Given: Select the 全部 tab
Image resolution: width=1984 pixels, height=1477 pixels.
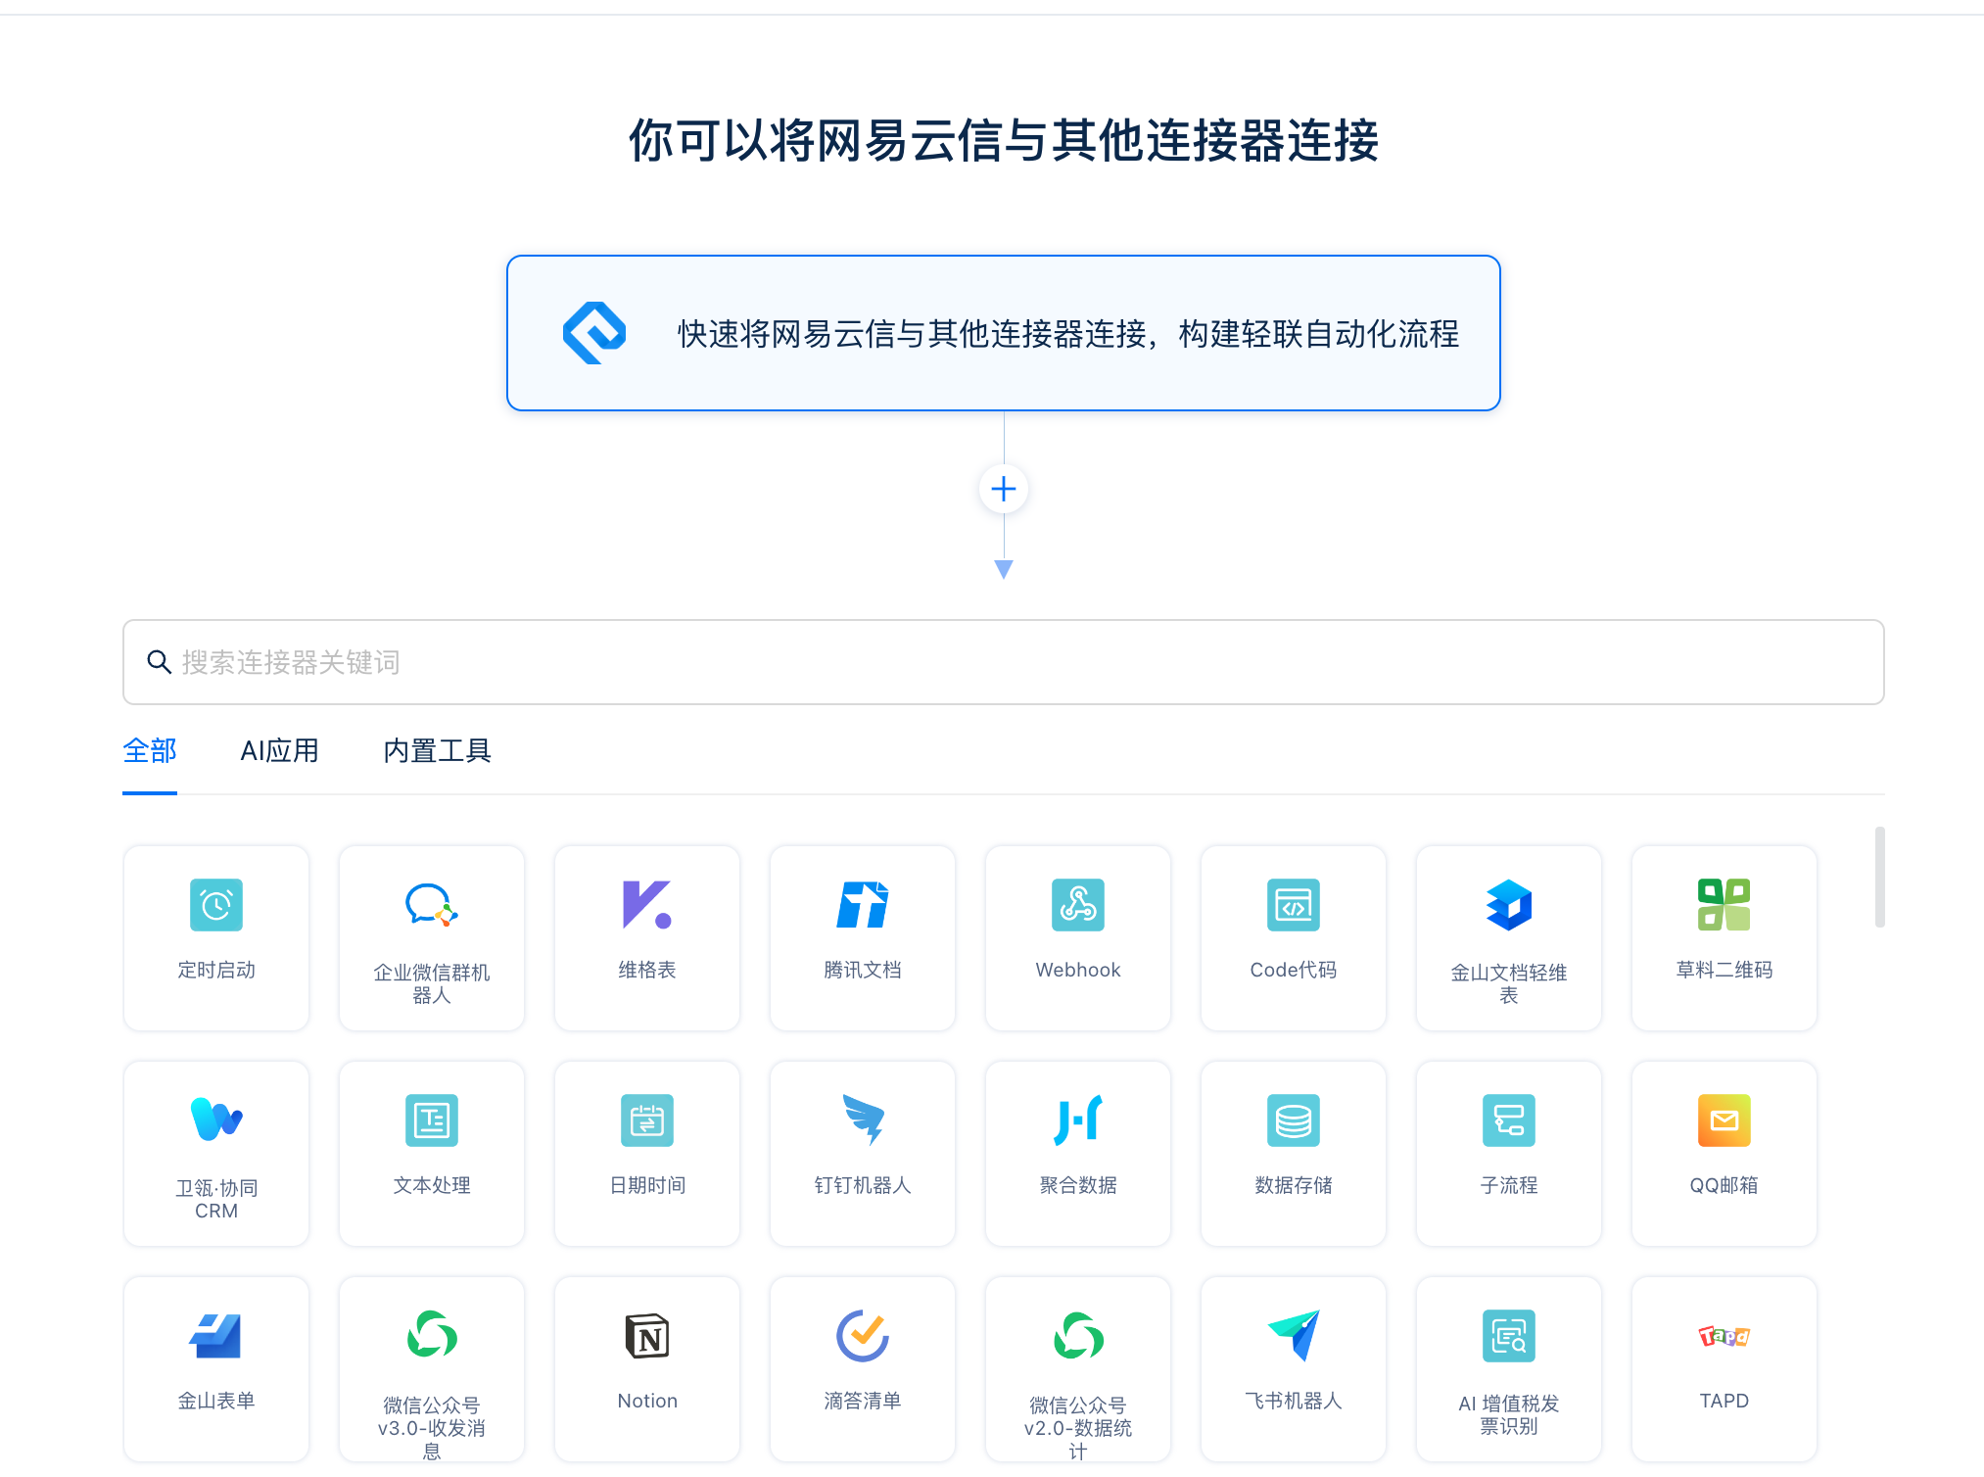Looking at the screenshot, I should point(150,751).
